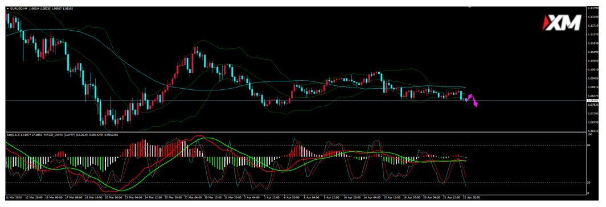Click the stochastic 80 level label
The width and height of the screenshot is (606, 207).
(588, 145)
